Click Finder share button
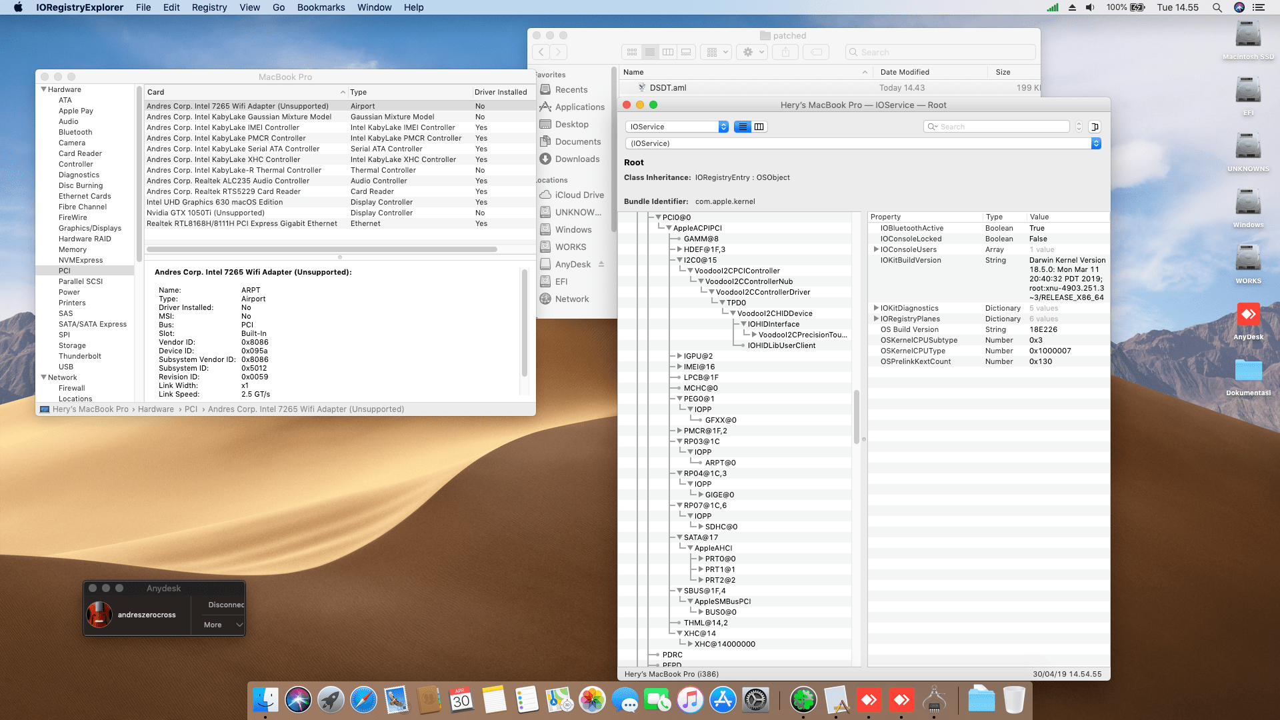1280x720 pixels. click(785, 52)
